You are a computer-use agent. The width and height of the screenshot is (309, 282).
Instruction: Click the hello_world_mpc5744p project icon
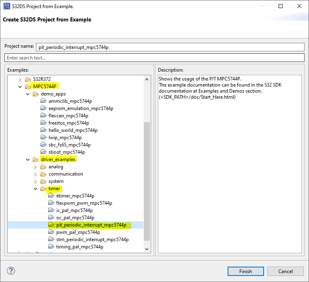(x=43, y=130)
